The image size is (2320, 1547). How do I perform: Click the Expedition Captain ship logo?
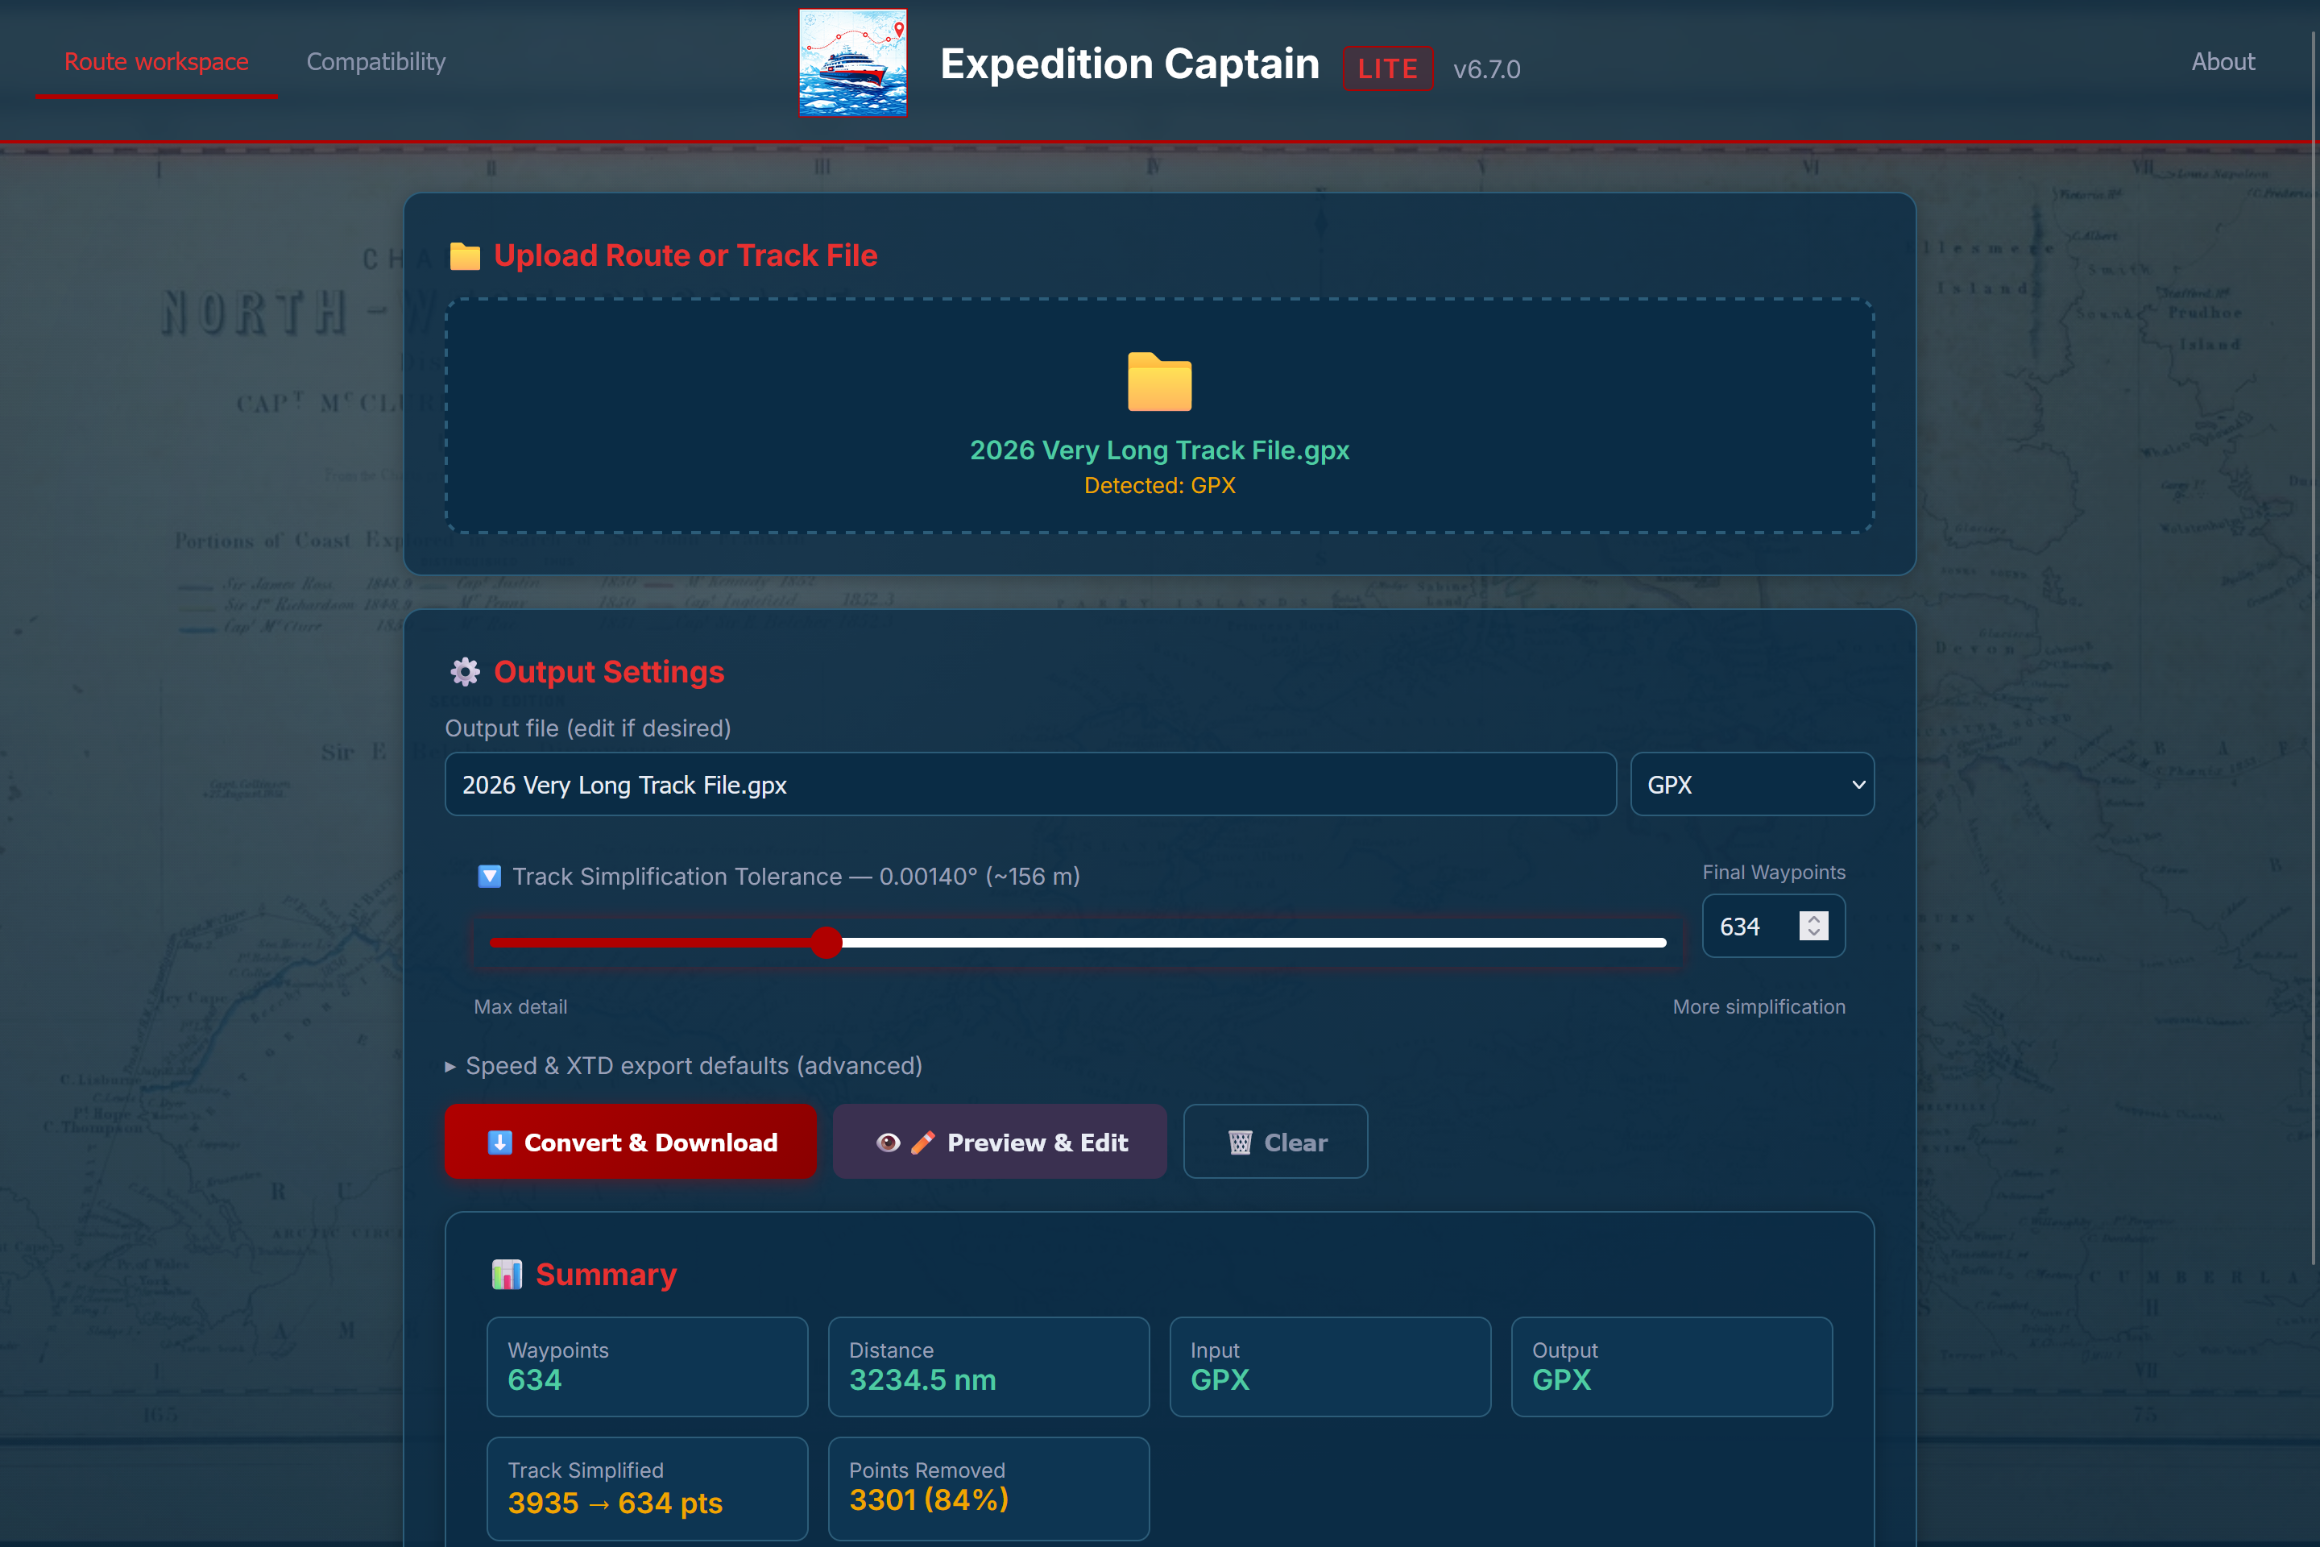(x=852, y=63)
